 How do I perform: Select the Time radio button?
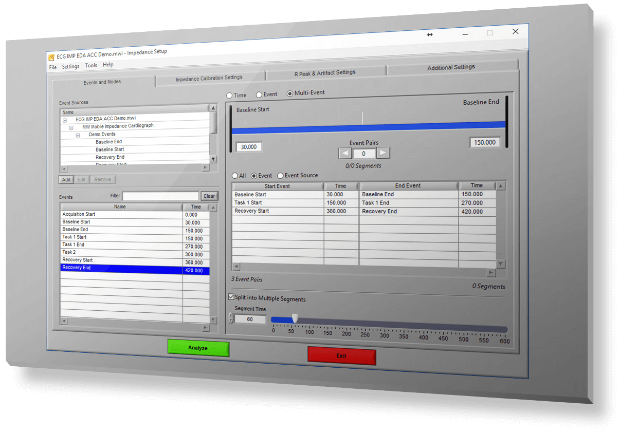click(229, 96)
